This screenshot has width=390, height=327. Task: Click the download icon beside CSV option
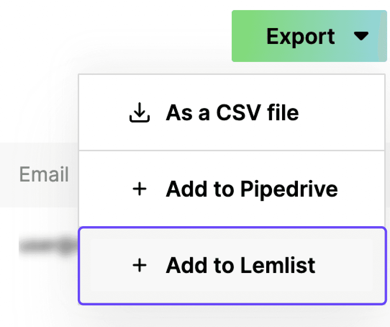coord(139,113)
